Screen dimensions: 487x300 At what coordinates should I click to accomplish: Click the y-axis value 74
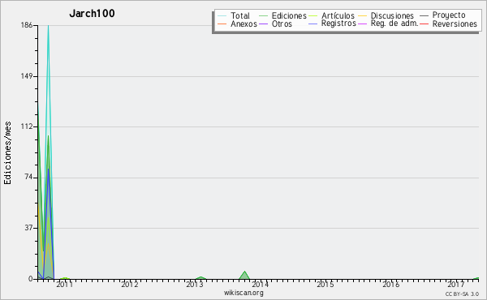click(x=28, y=178)
